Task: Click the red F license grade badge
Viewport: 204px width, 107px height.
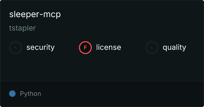Action: [x=85, y=48]
